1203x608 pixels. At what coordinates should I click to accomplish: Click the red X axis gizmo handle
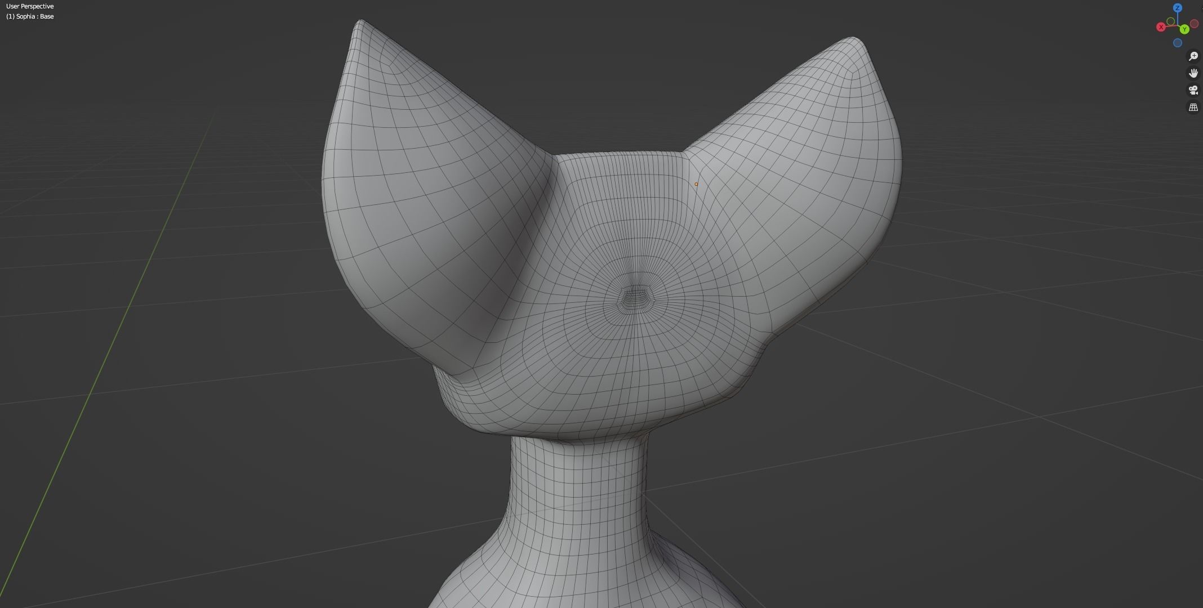pos(1161,27)
